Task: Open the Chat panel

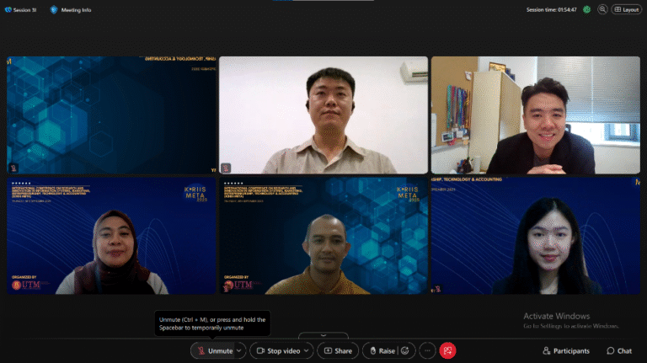Action: point(619,350)
